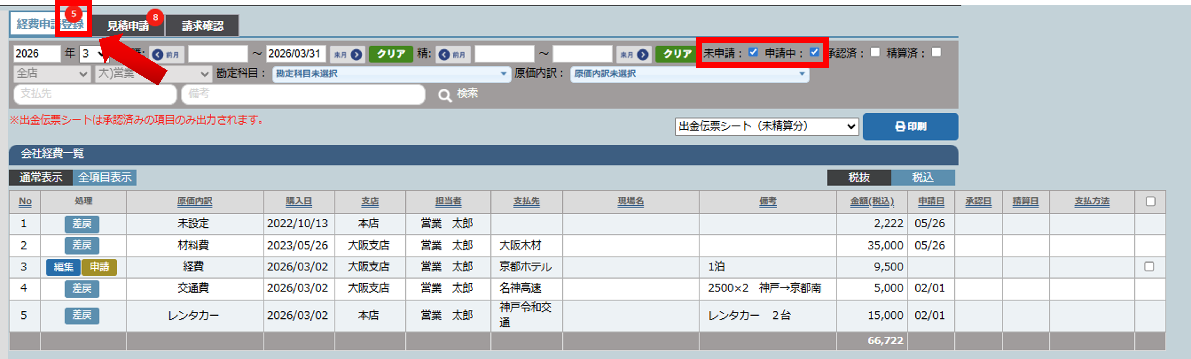Enable the 承認済 checkbox
Image resolution: width=1191 pixels, height=359 pixels.
875,52
